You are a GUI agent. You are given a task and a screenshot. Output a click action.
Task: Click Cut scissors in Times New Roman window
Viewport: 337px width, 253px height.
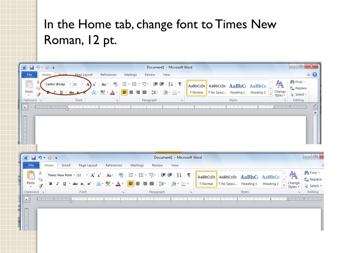(40, 173)
